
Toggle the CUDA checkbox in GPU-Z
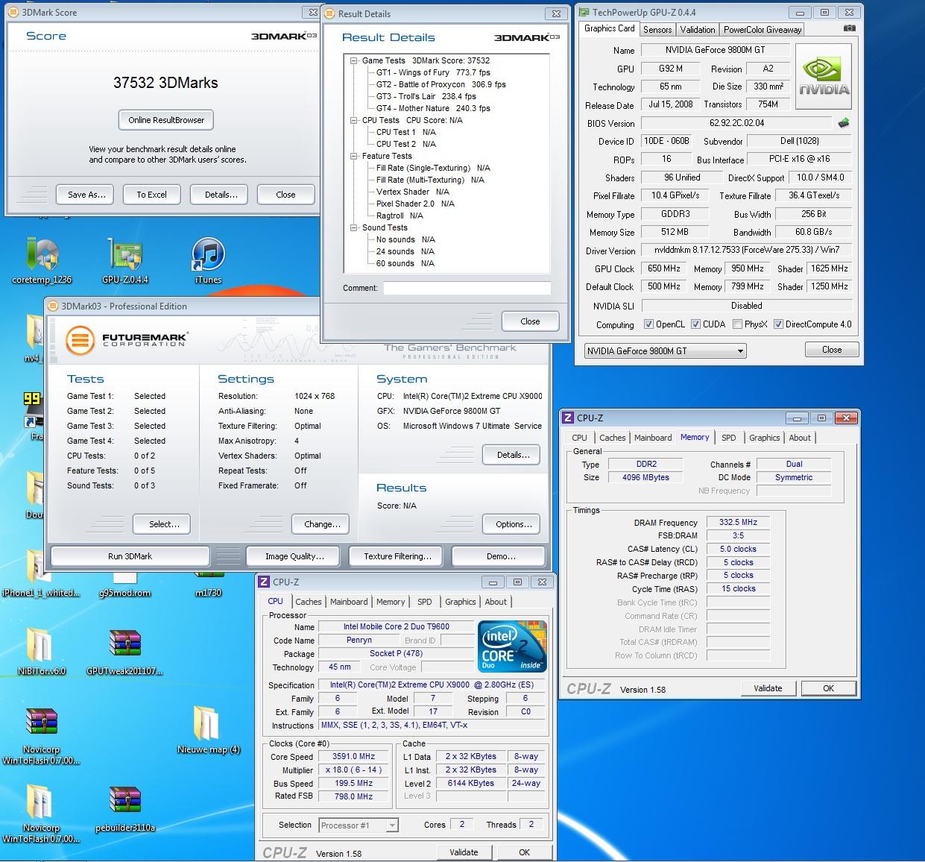pos(695,324)
